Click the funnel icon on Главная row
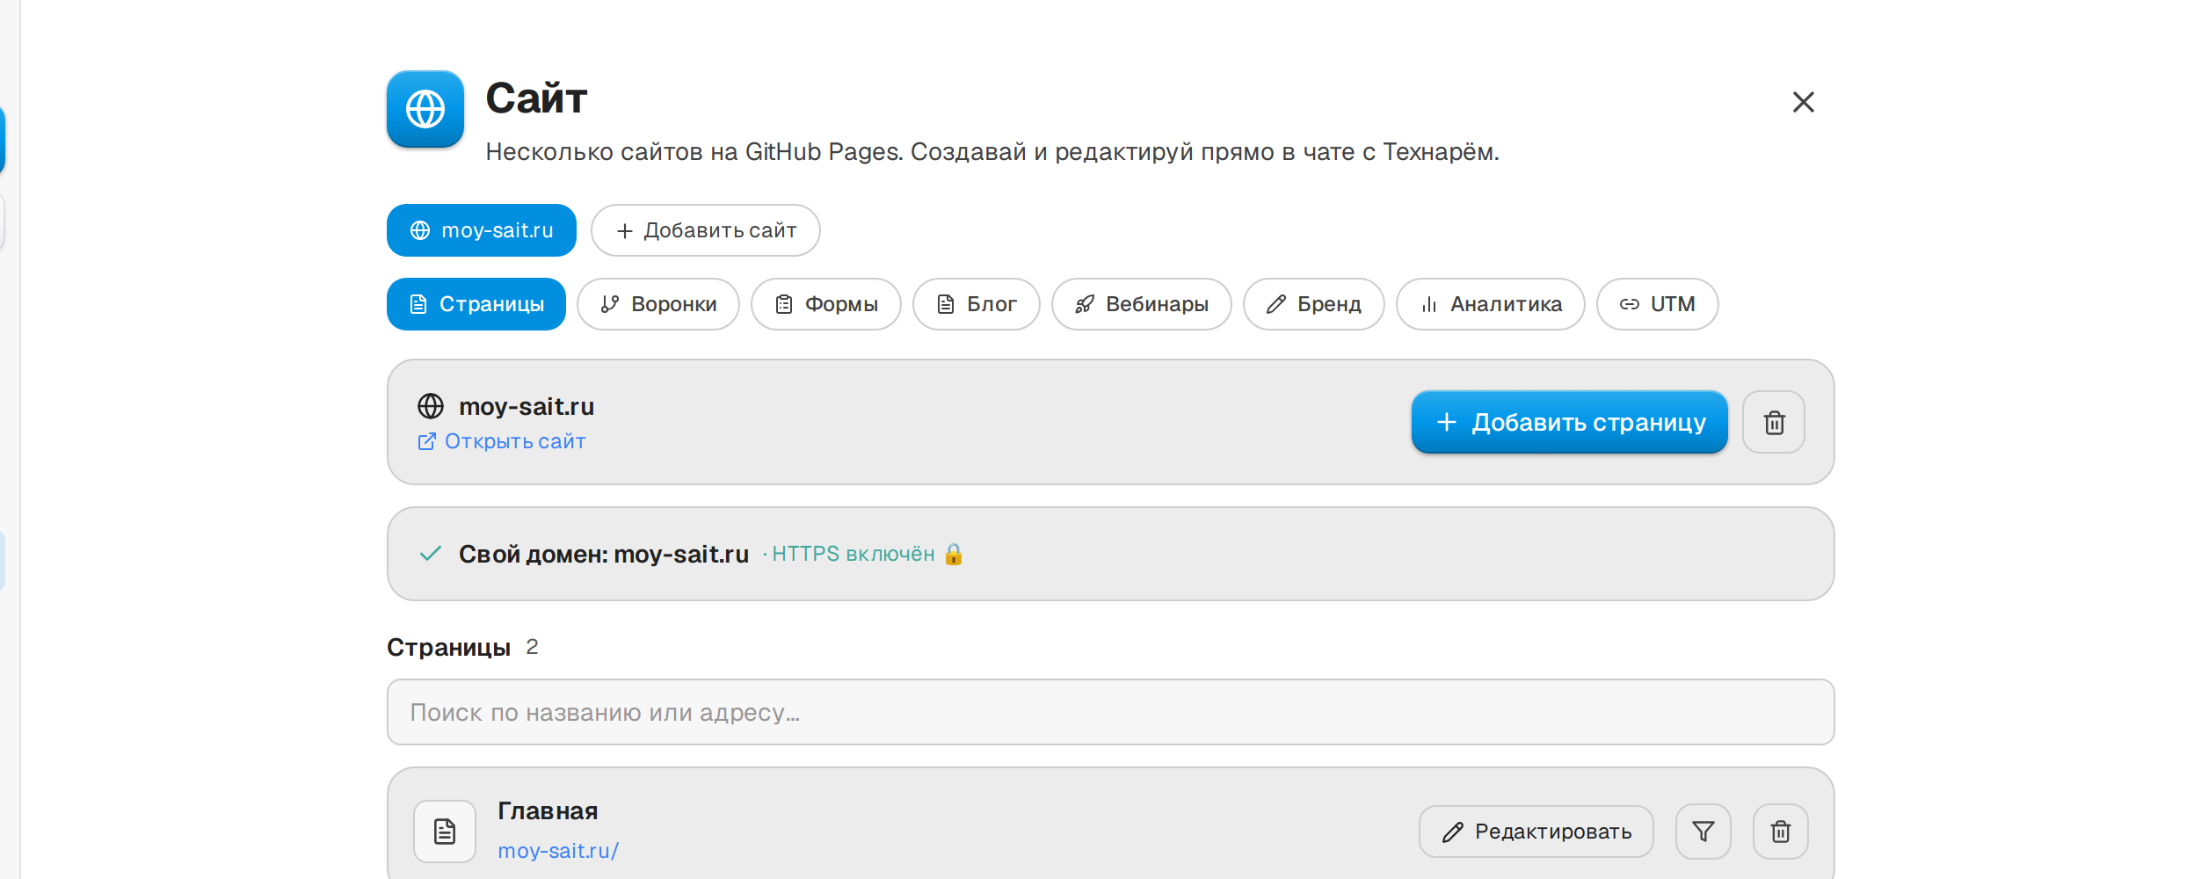 1703,832
